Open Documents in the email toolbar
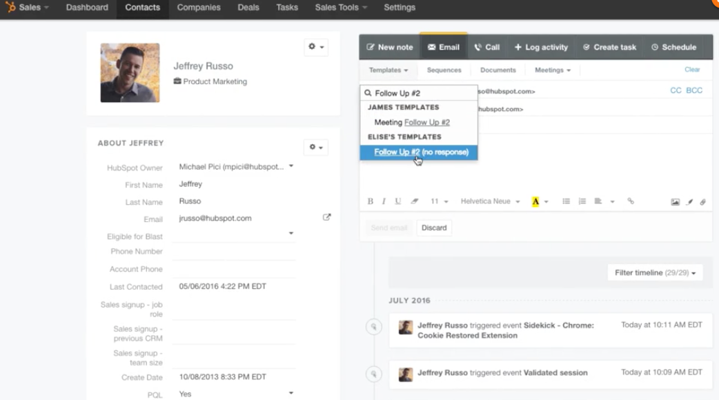Viewport: 719px width, 400px height. (498, 70)
